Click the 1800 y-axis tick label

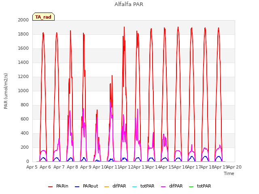click(23, 34)
